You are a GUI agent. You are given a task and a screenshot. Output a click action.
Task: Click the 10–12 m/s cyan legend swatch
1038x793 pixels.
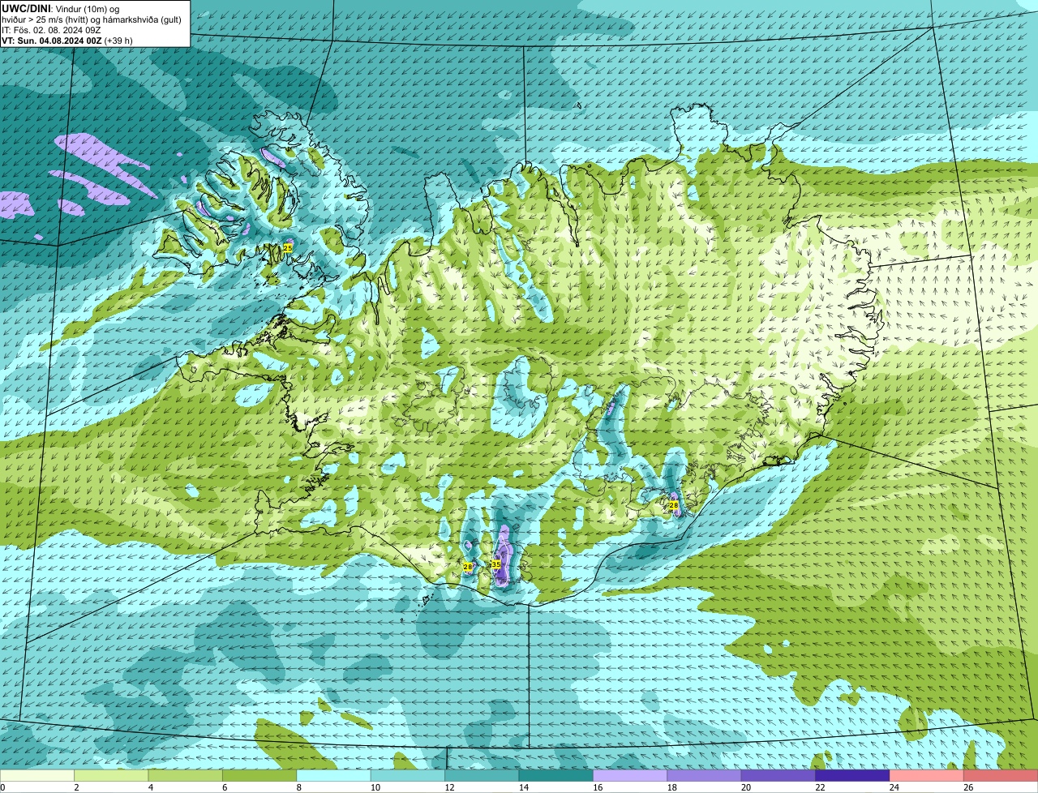click(408, 775)
